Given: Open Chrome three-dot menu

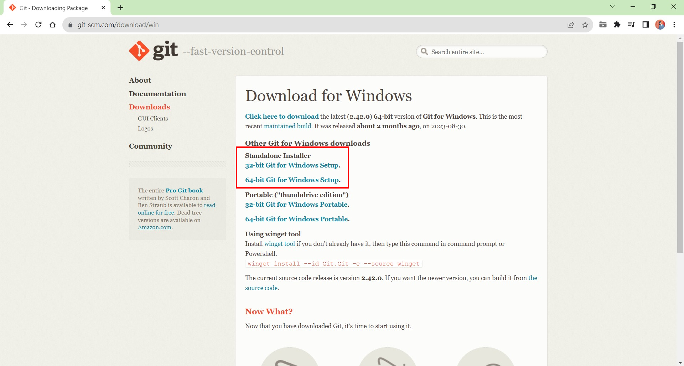Looking at the screenshot, I should pos(674,25).
